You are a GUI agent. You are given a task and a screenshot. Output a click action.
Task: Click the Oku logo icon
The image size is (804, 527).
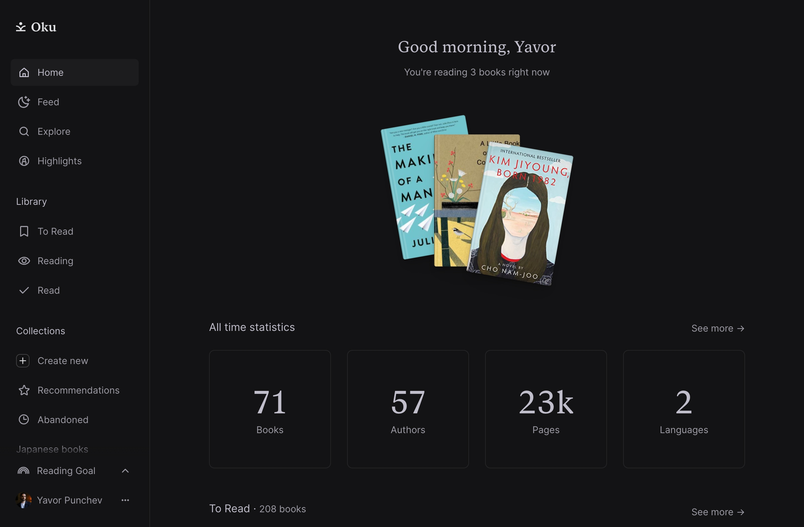20,26
